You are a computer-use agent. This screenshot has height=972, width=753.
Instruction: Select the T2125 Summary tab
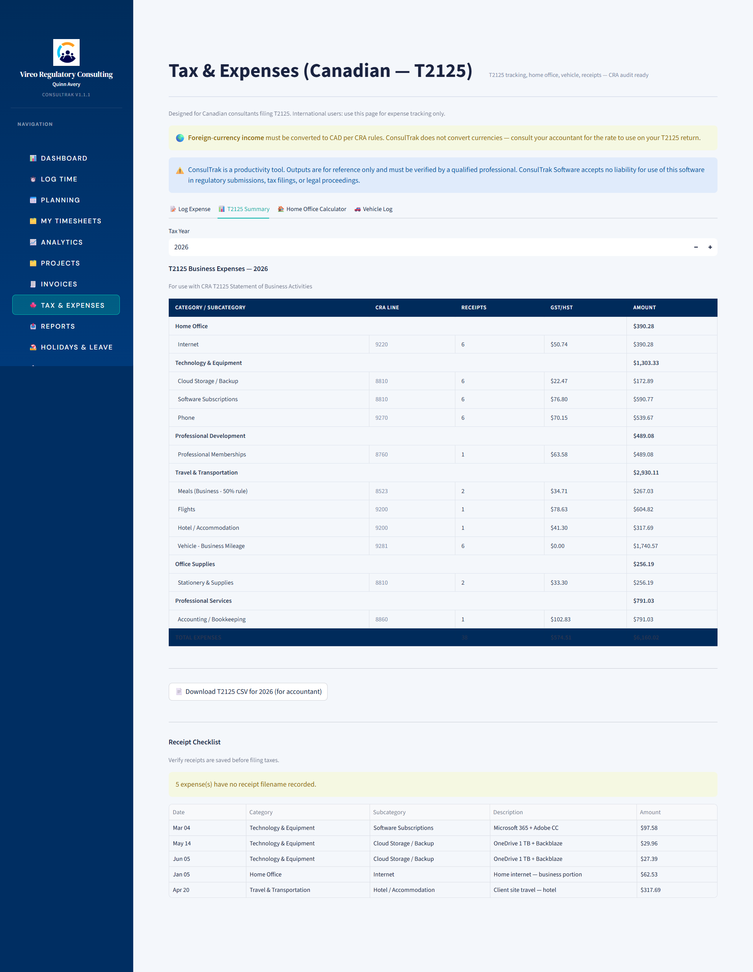244,209
